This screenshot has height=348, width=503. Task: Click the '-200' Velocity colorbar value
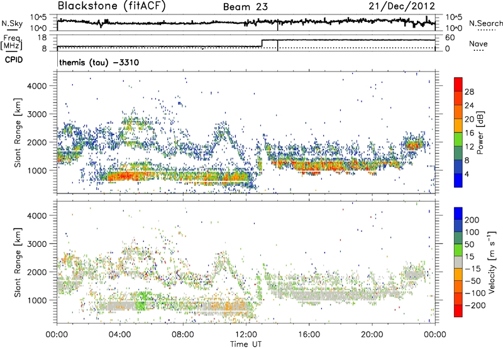[x=474, y=305]
